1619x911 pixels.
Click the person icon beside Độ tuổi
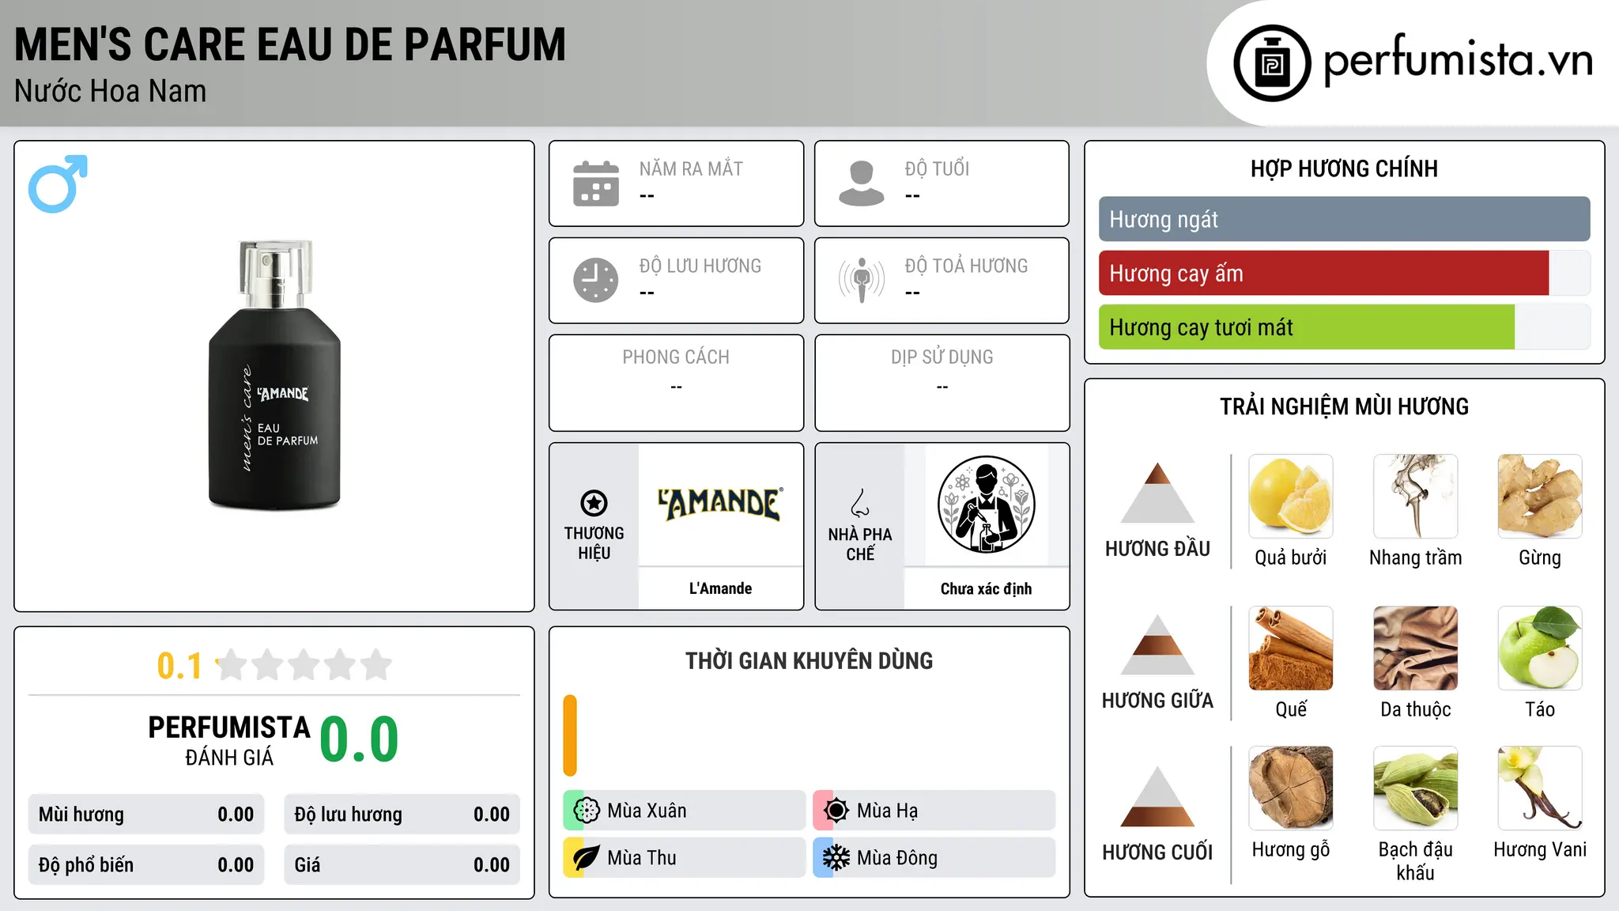pyautogui.click(x=861, y=183)
